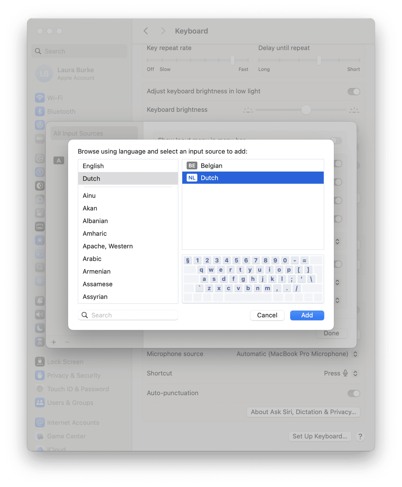Select Akan language
This screenshot has width=402, height=487.
pos(128,208)
